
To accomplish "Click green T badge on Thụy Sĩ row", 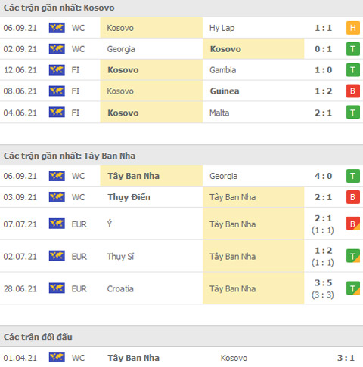I will tap(353, 256).
